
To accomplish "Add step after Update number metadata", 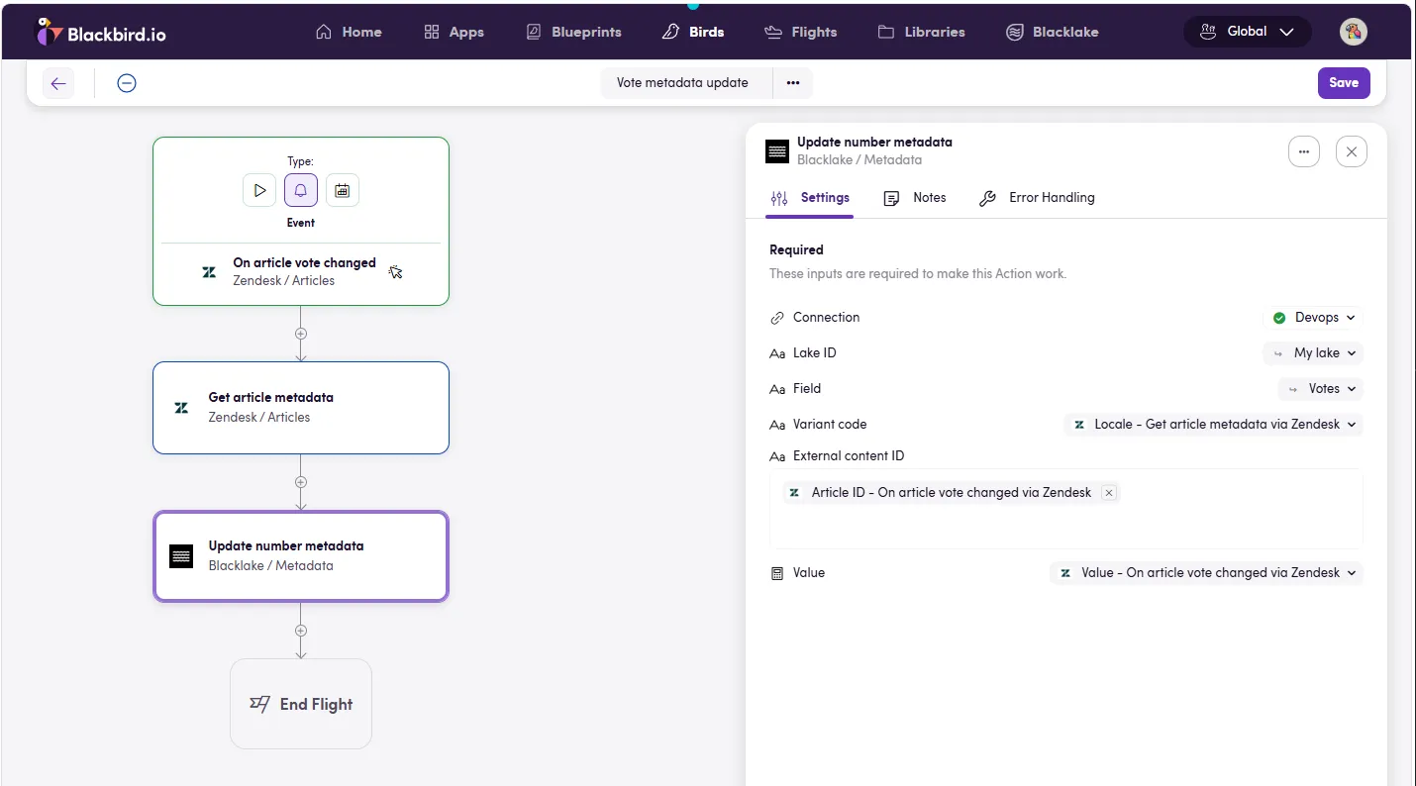I will pos(301,631).
